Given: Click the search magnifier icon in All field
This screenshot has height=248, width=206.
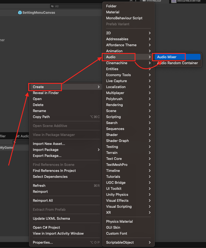Looking at the screenshot, I should point(52,6).
